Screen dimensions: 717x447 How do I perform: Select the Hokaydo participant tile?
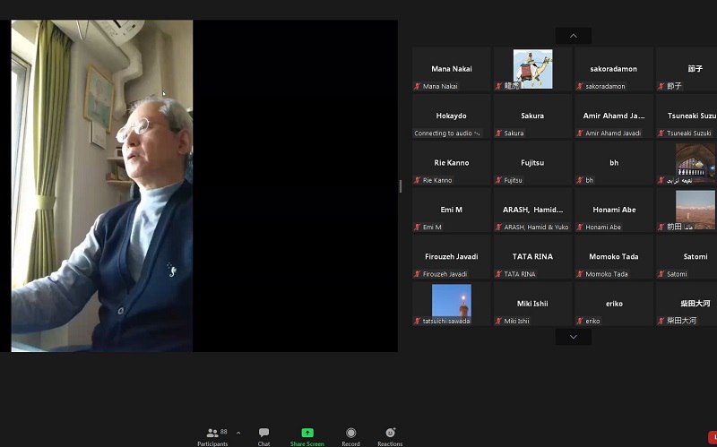pos(451,116)
